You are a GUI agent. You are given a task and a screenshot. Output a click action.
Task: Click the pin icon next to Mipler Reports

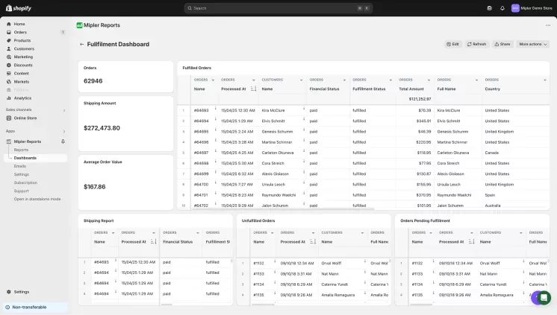63,141
